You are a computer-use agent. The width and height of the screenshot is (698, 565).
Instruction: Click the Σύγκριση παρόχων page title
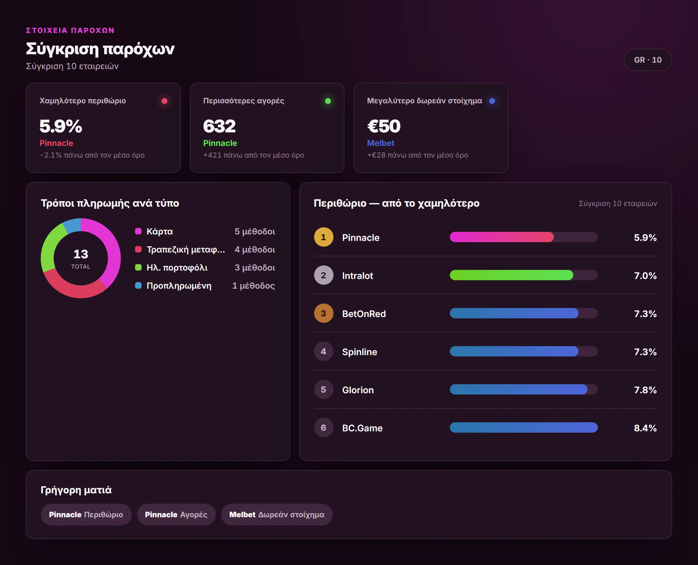click(100, 49)
